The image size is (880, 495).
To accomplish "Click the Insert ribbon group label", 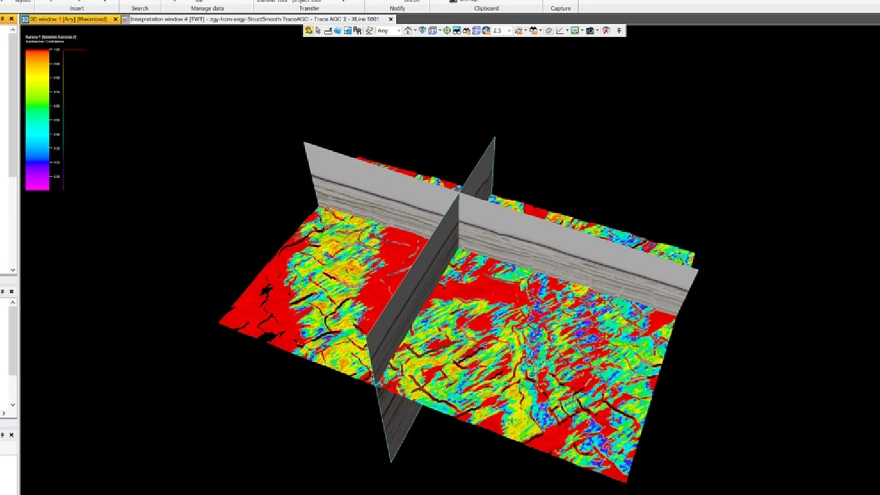I will point(77,8).
